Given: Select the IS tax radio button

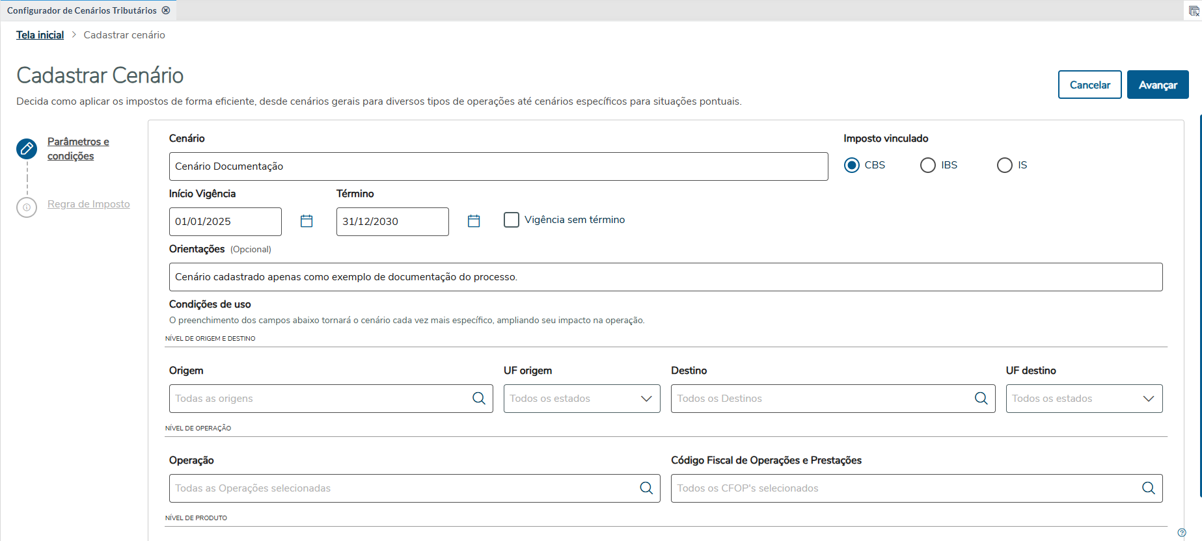Looking at the screenshot, I should [1005, 165].
